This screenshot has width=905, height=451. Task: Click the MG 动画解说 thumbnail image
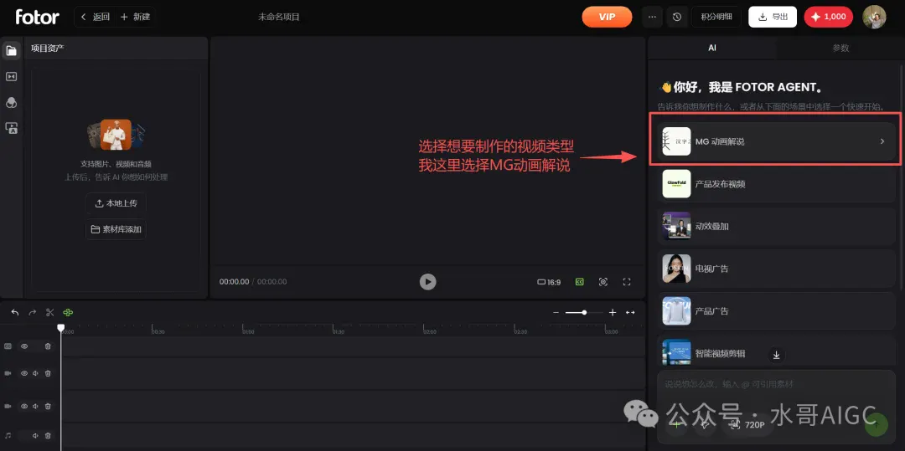click(x=676, y=141)
